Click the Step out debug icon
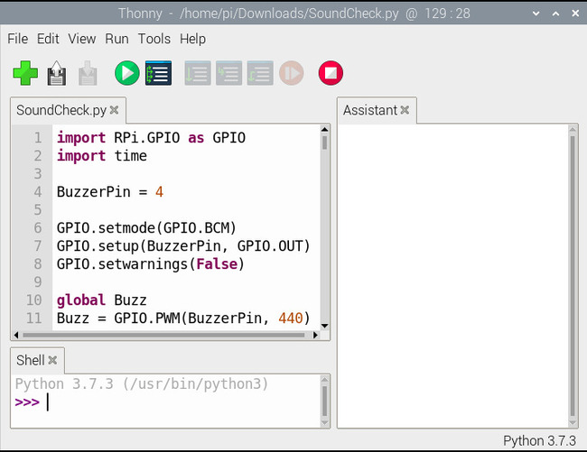The image size is (587, 452). pos(260,73)
